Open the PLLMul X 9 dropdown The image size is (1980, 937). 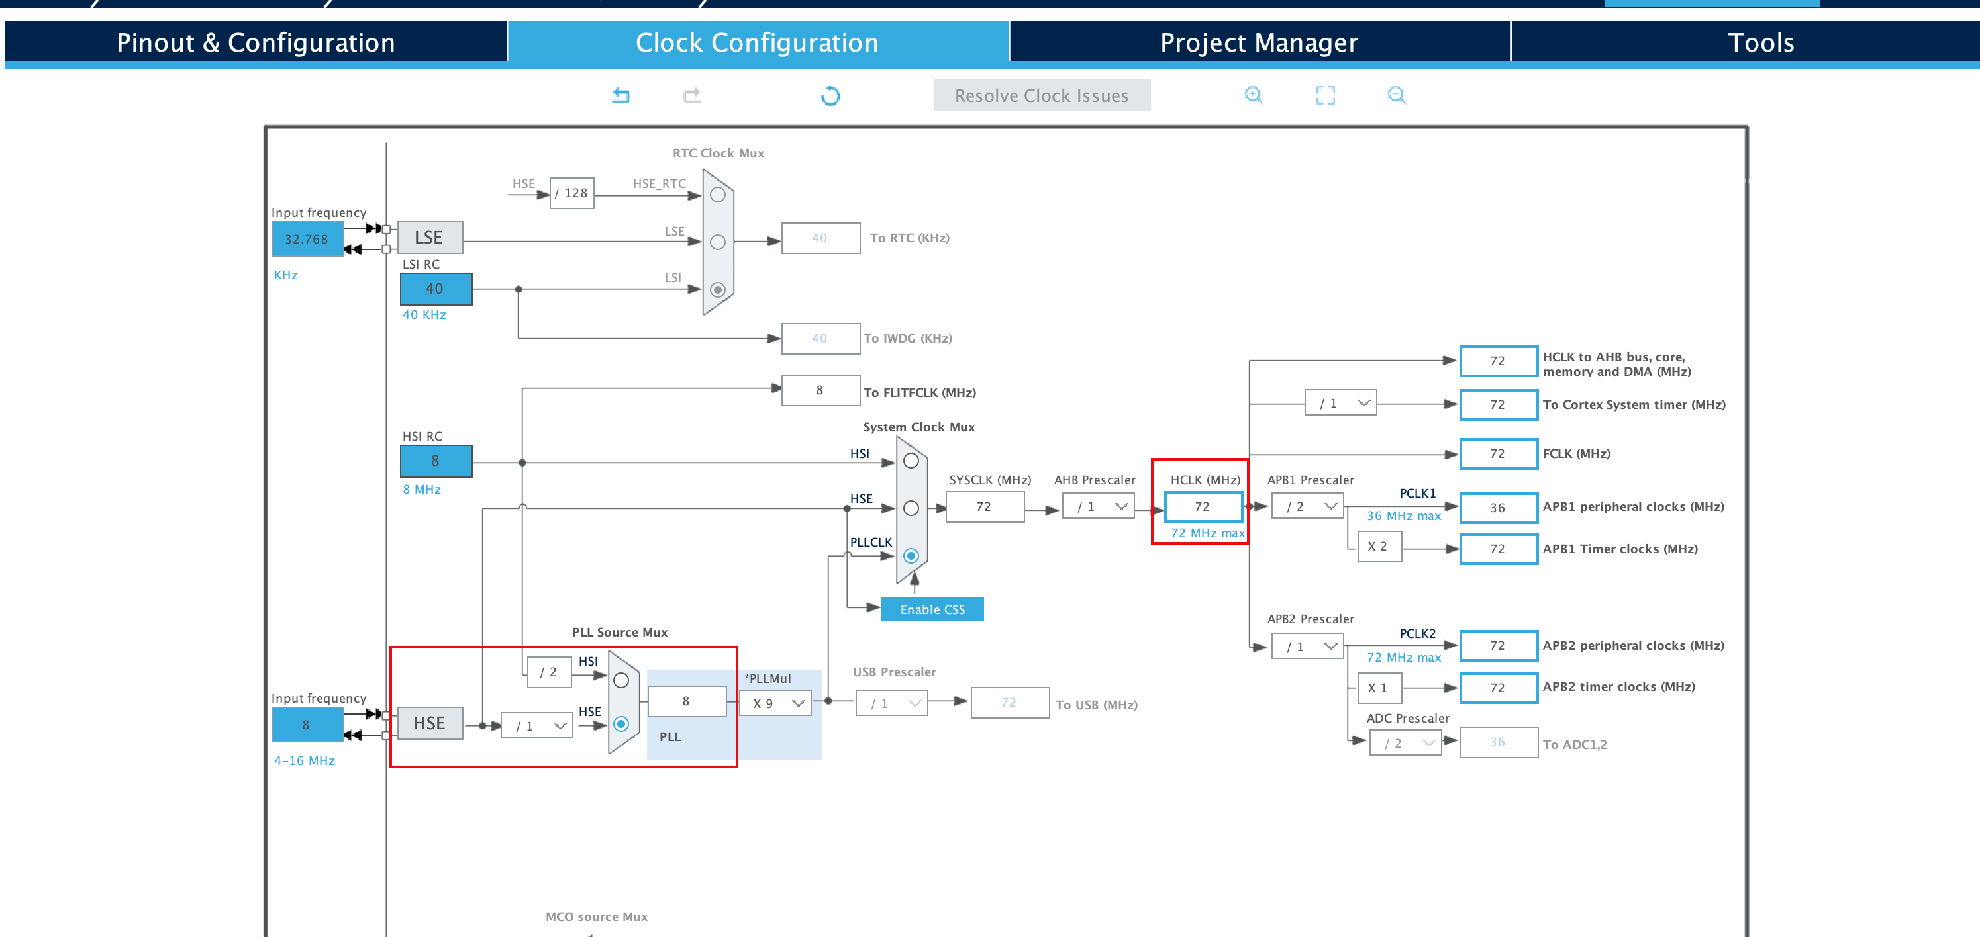pos(775,703)
